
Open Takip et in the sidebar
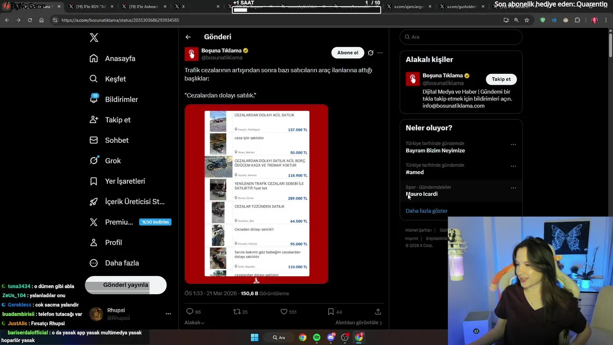click(x=110, y=120)
